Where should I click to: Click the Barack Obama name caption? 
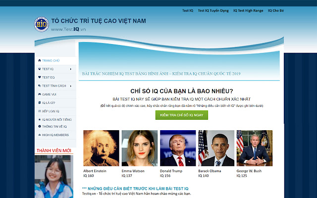click(x=210, y=171)
